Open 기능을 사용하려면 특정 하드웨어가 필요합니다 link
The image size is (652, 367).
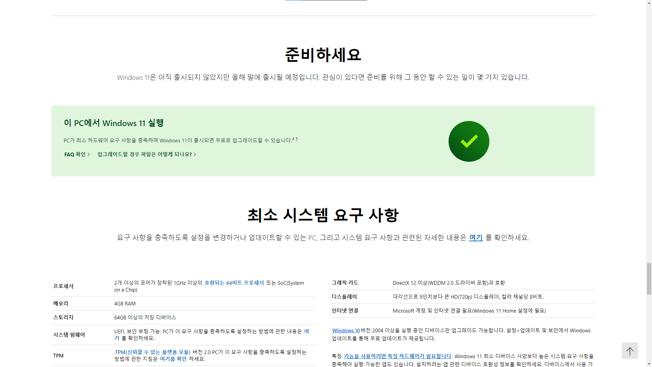pos(397,356)
